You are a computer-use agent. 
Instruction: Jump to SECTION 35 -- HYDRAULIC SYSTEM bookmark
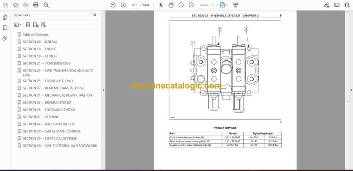[49, 110]
